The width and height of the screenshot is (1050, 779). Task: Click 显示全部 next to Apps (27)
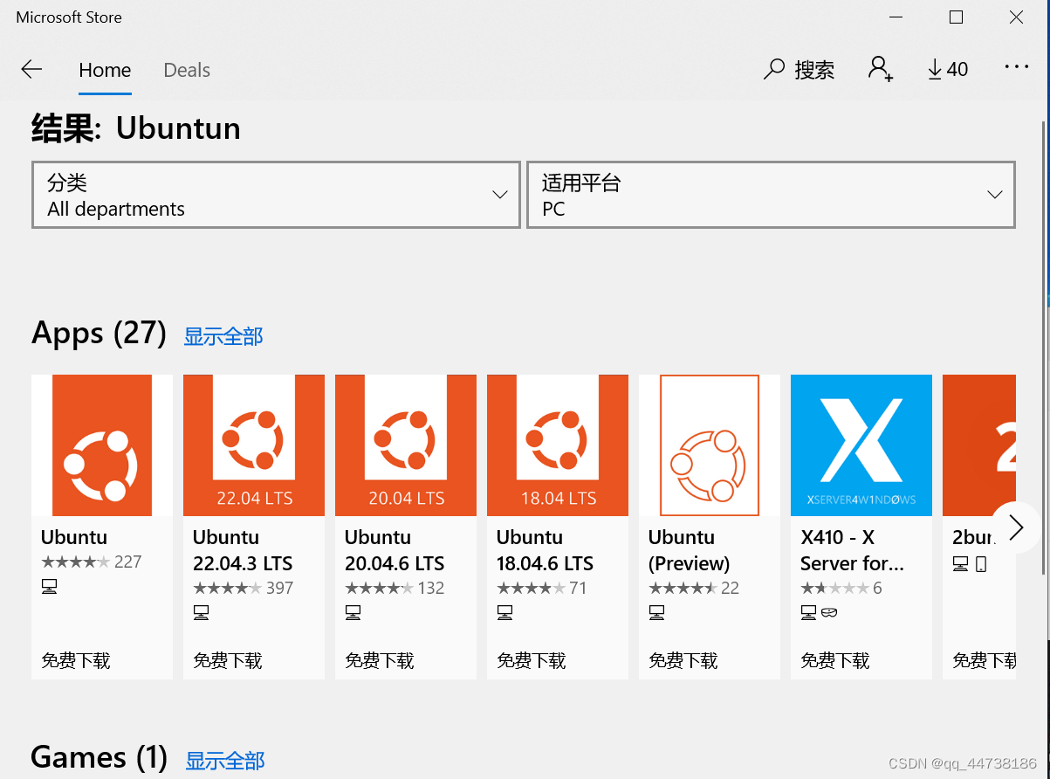click(223, 336)
